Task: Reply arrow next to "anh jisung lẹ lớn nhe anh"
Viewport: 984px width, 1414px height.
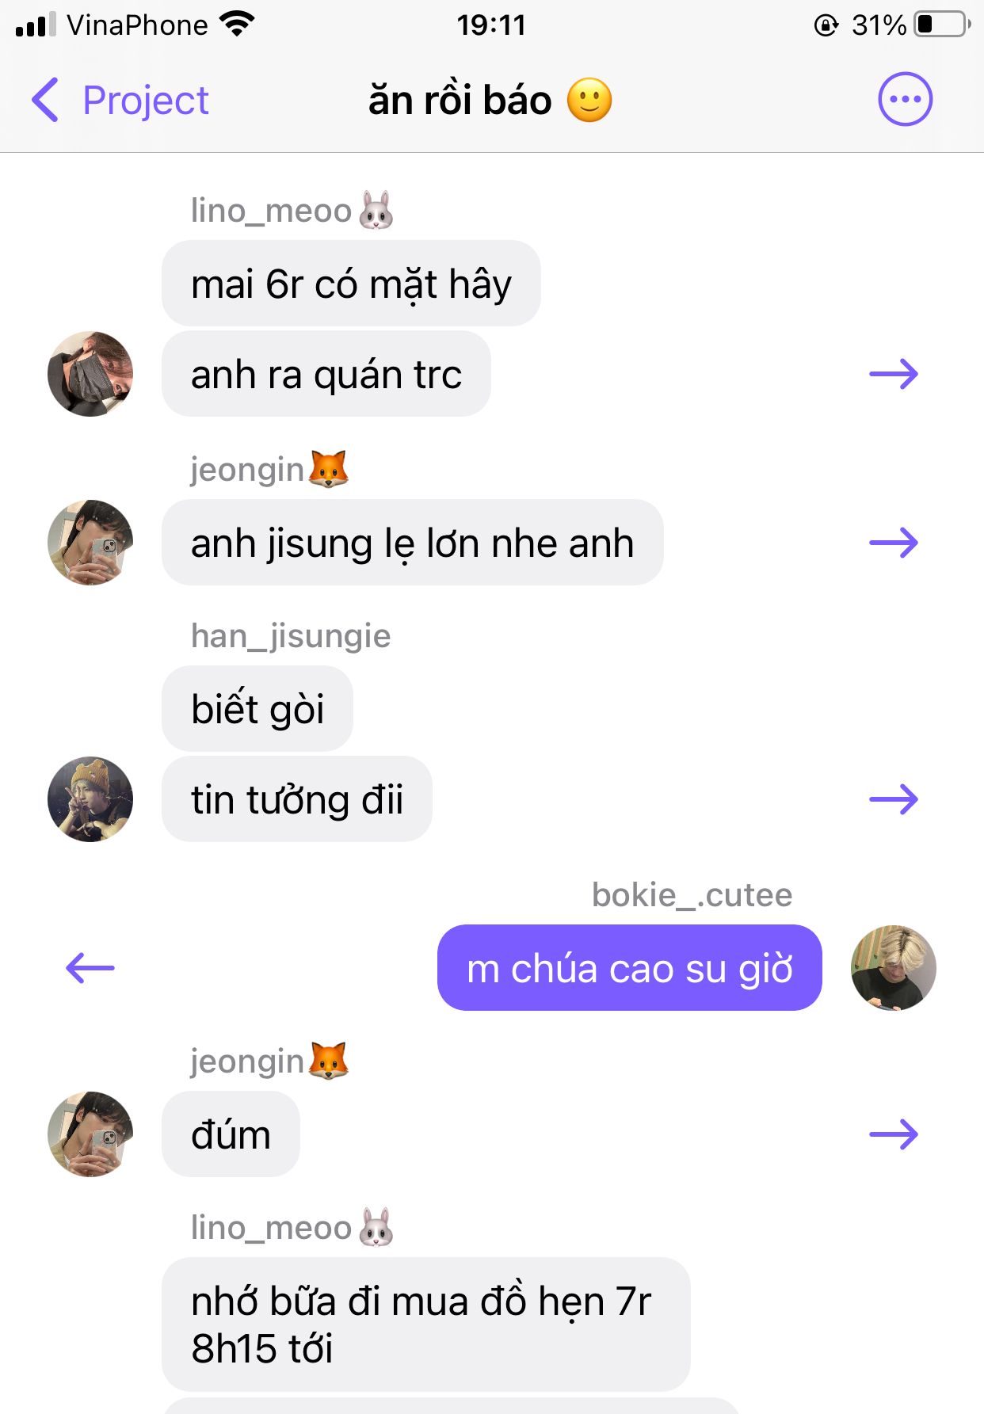Action: tap(894, 543)
